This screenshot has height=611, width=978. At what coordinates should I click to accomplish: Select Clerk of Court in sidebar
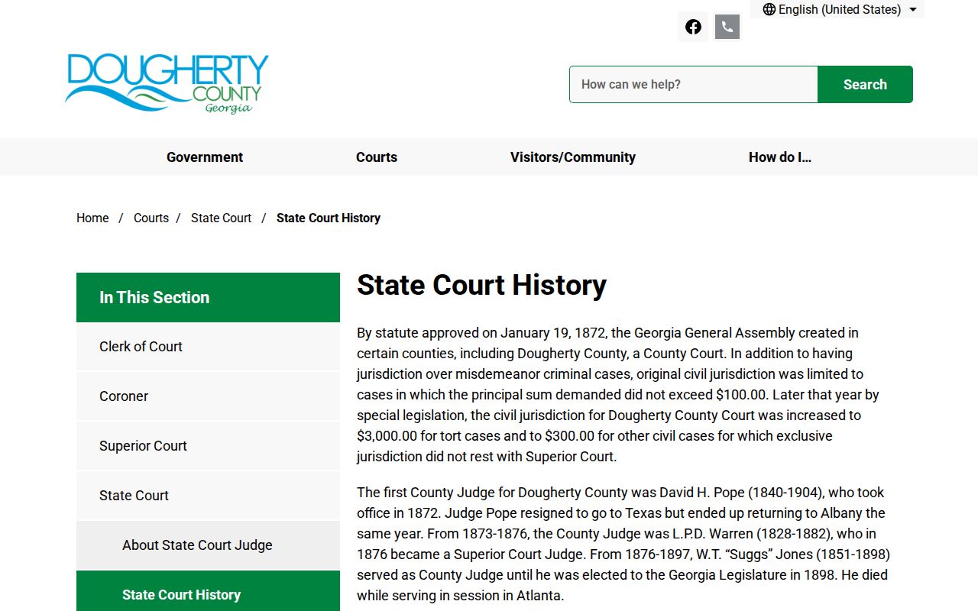tap(208, 347)
